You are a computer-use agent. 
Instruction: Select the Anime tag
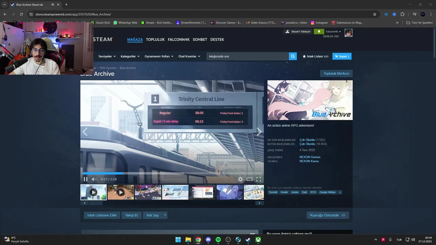pyautogui.click(x=295, y=192)
